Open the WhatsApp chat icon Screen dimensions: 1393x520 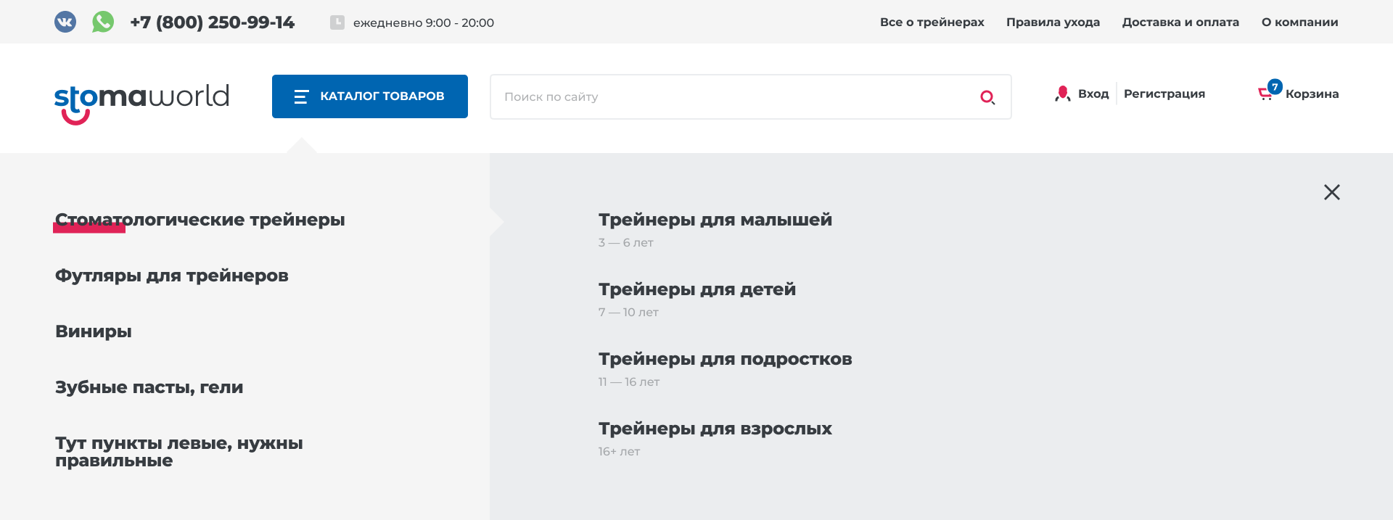(x=103, y=22)
